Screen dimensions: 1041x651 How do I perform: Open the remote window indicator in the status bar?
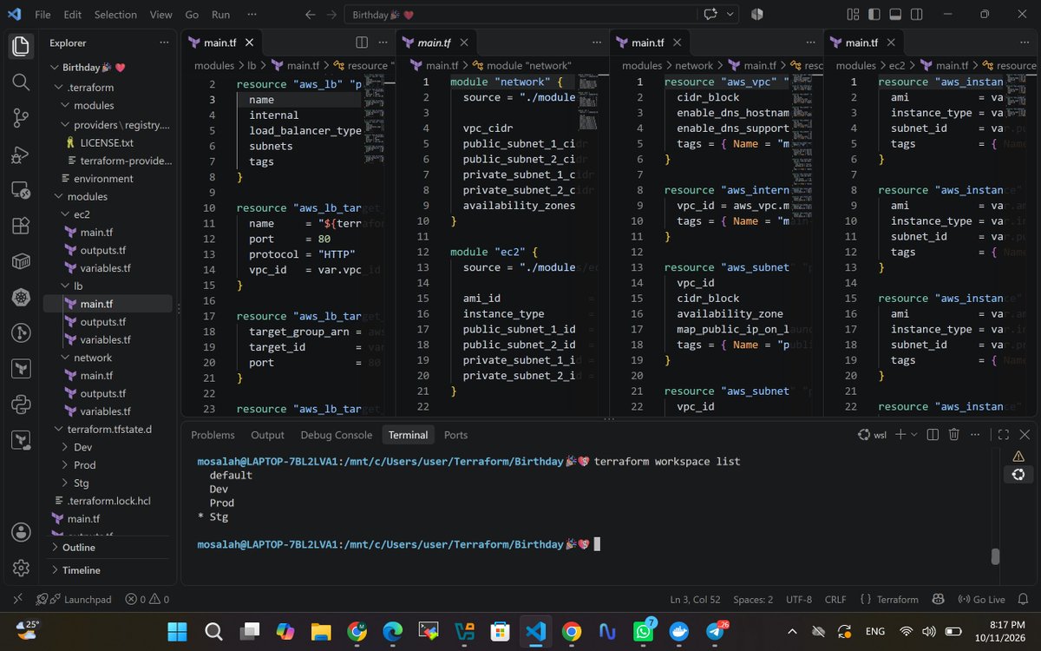pyautogui.click(x=18, y=599)
